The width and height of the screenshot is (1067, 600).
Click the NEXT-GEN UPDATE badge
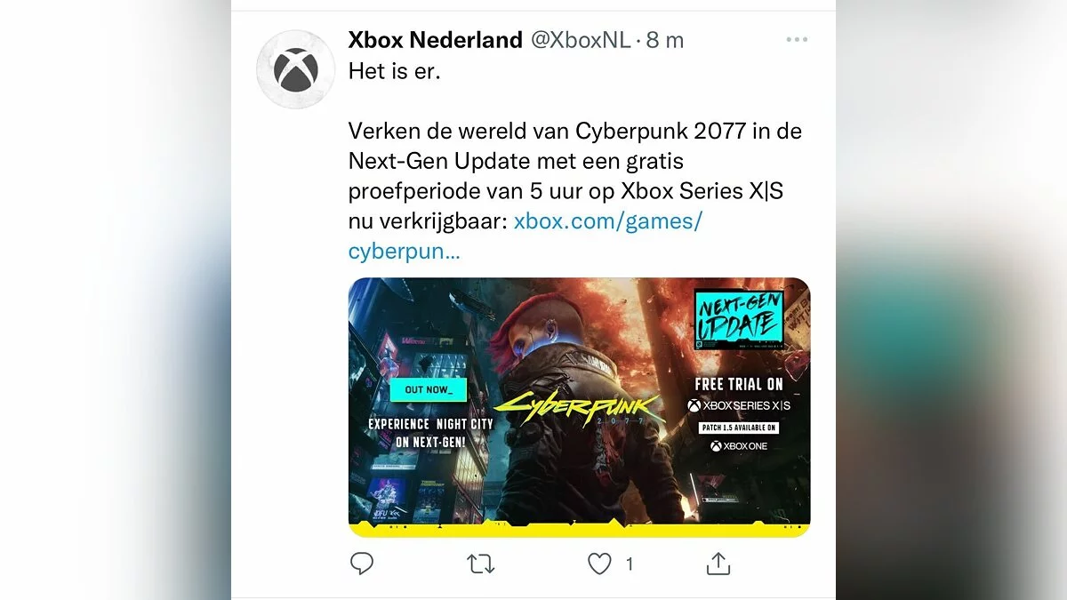[x=739, y=319]
